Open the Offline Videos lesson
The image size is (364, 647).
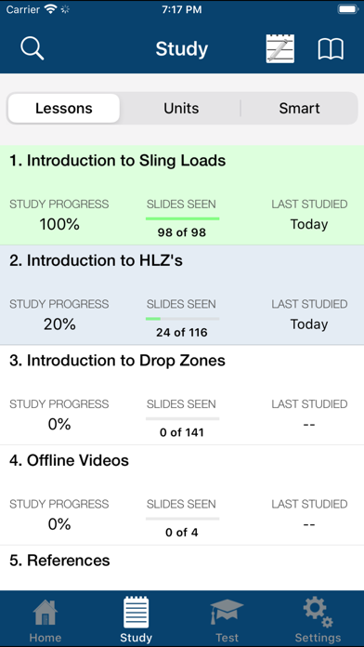pyautogui.click(x=182, y=495)
